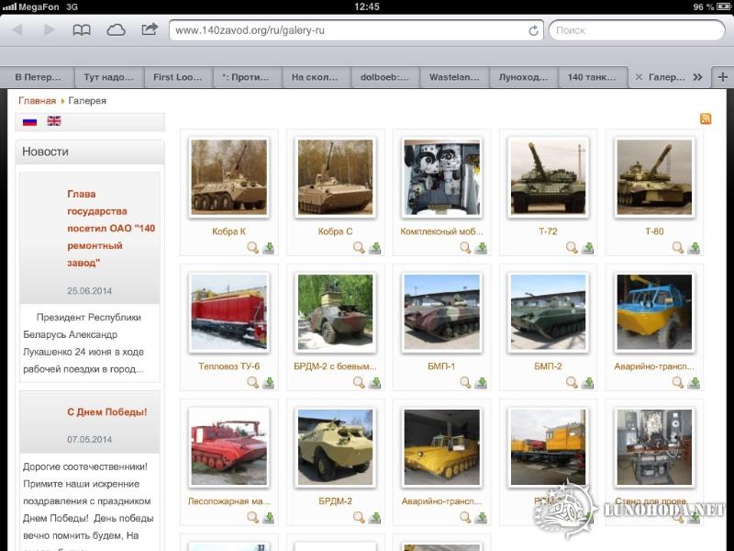Open the Т-80 tank thumbnail photo

coord(654,177)
